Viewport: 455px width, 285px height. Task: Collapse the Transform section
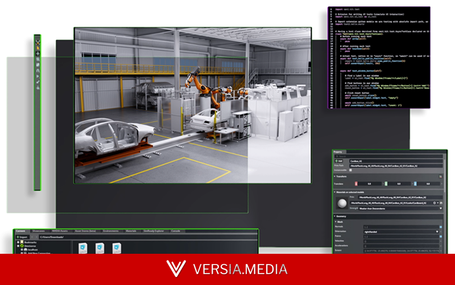pyautogui.click(x=334, y=177)
